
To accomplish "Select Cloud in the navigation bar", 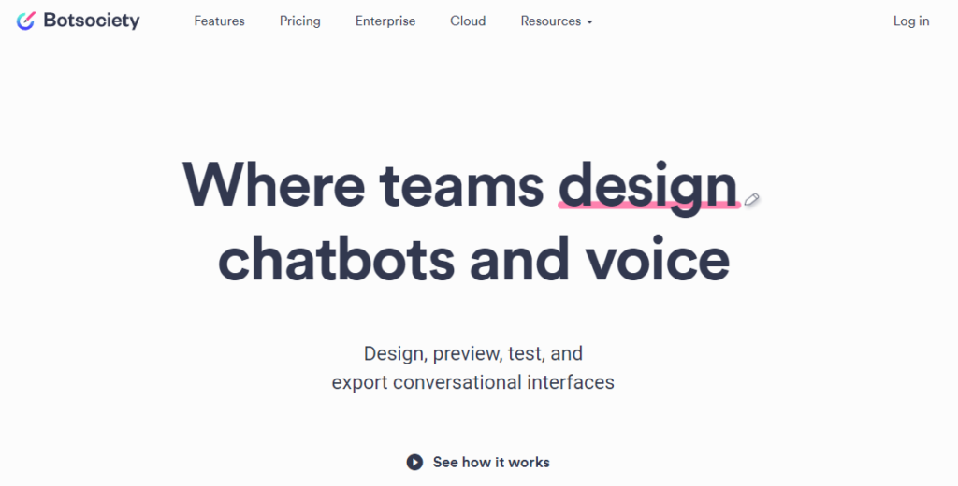I will (468, 21).
